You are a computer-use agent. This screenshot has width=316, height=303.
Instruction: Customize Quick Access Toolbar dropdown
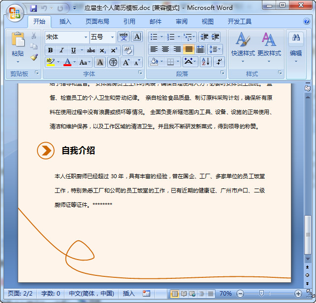point(74,8)
